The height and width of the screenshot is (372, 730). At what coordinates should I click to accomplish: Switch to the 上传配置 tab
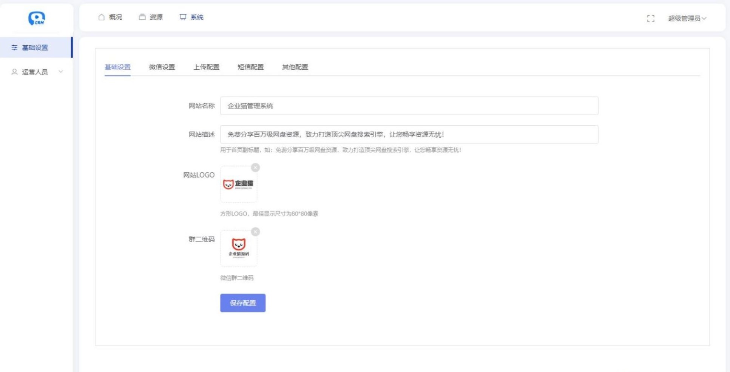point(207,67)
